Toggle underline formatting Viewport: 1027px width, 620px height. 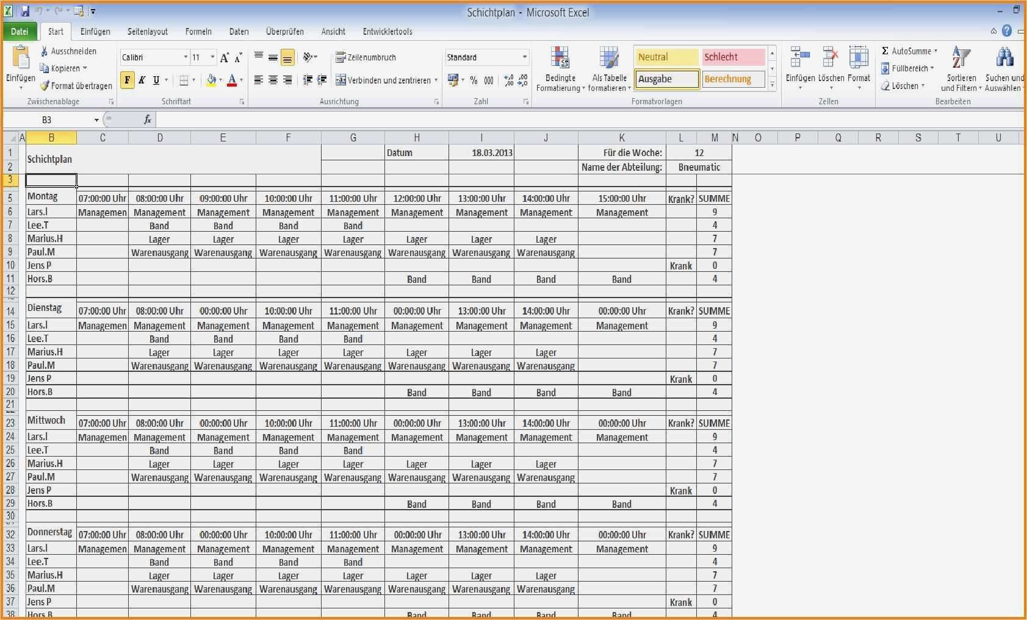156,80
